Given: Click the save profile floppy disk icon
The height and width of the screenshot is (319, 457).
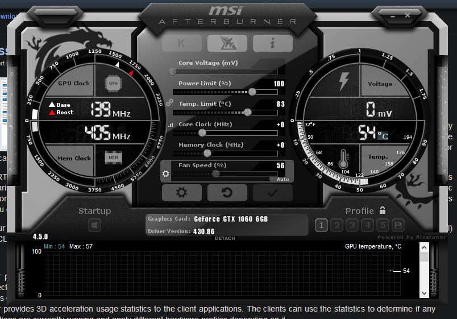Looking at the screenshot, I should click(x=398, y=225).
